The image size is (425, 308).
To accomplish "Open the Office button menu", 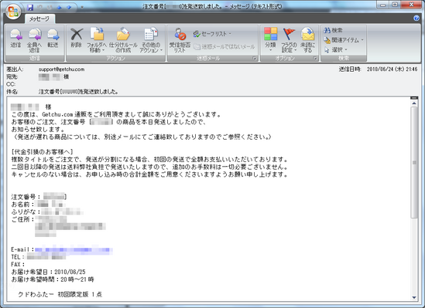I will [x=13, y=12].
